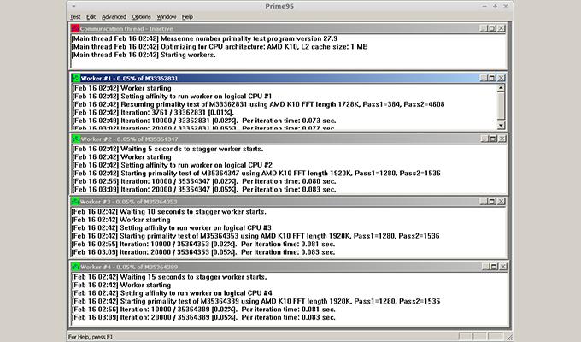This screenshot has height=342, width=581.
Task: Close the Worker #1 subwindow
Action: click(x=501, y=78)
